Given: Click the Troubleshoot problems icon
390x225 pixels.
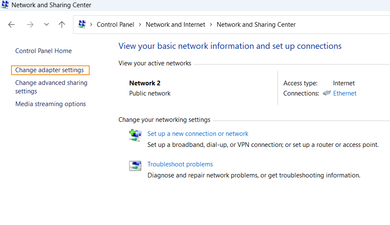Looking at the screenshot, I should (135, 166).
